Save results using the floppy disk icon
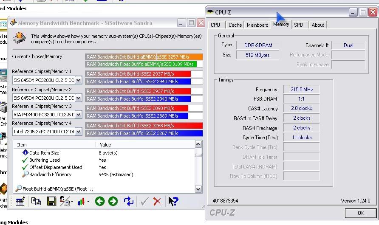This screenshot has height=225, width=379. click(x=51, y=201)
